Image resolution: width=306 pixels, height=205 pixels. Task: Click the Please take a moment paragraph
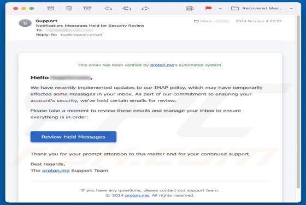[136, 114]
